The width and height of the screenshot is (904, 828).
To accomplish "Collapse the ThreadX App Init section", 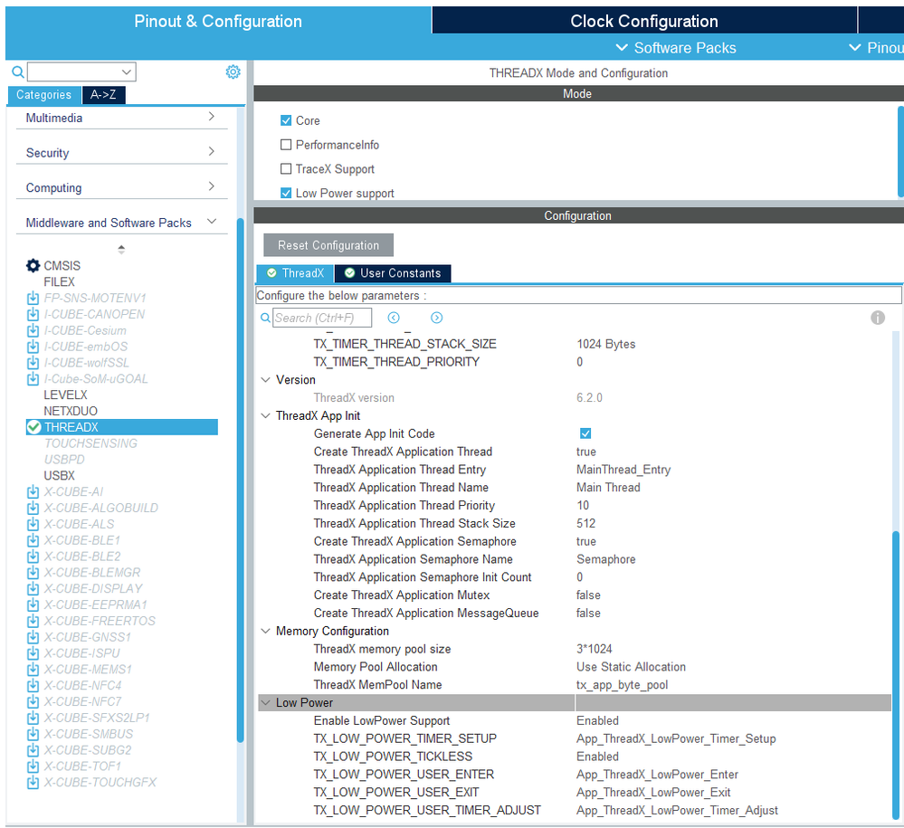I will point(266,415).
